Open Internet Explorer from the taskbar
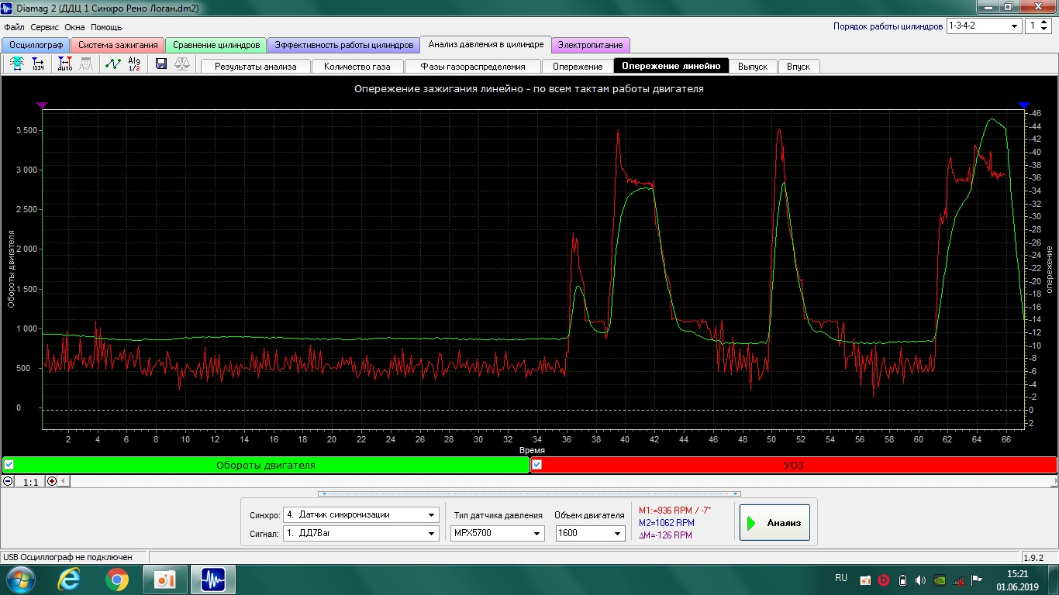This screenshot has width=1059, height=595. pos(70,580)
